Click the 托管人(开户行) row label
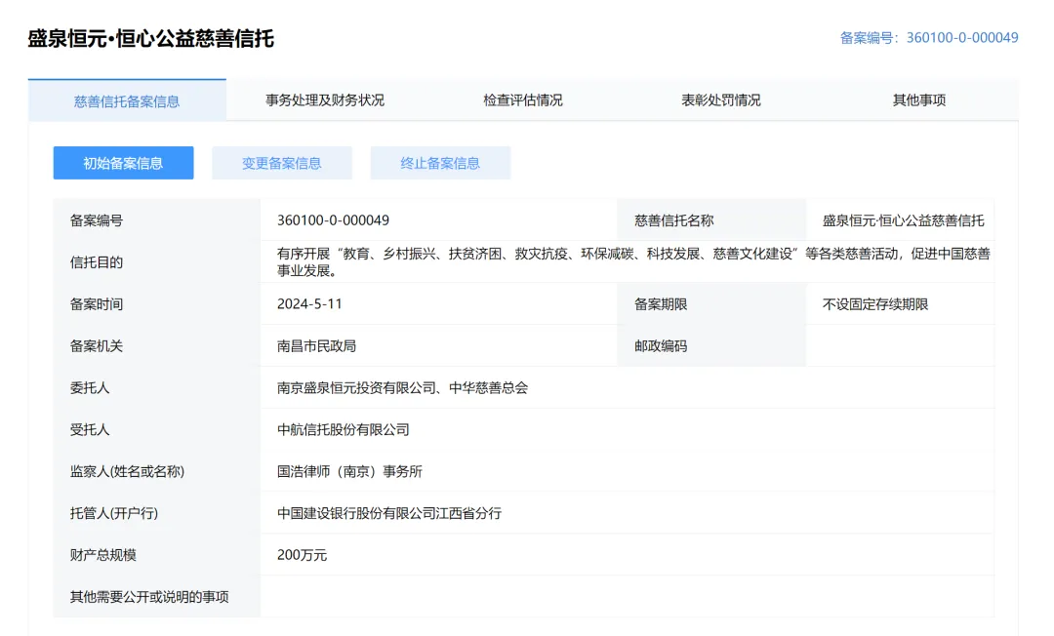 (x=113, y=513)
